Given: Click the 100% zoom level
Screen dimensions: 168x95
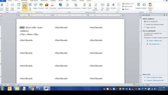Looking at the screenshot, I should click(x=148, y=85).
